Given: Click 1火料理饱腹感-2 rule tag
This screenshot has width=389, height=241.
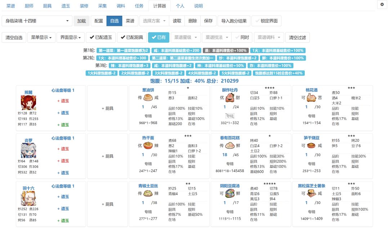Looking at the screenshot, I should click(x=102, y=73).
